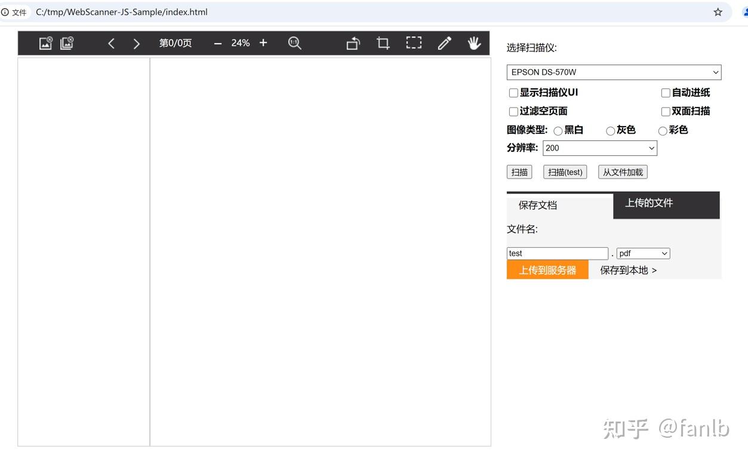Switch to 保存文档 tab
This screenshot has width=748, height=458.
pyautogui.click(x=560, y=205)
